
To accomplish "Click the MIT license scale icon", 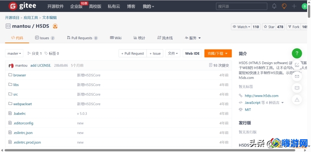I will click(x=241, y=109).
